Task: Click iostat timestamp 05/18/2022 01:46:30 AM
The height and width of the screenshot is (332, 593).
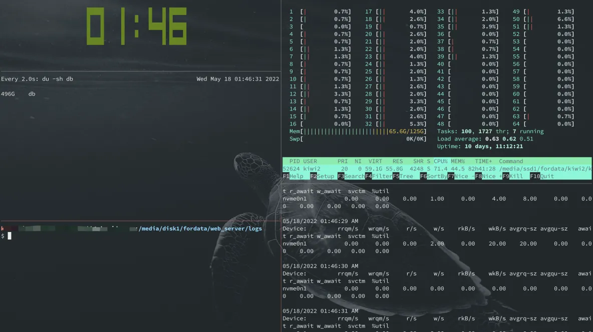Action: tap(321, 266)
